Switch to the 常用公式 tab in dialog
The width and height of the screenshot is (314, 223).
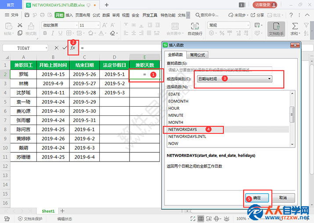click(x=197, y=55)
